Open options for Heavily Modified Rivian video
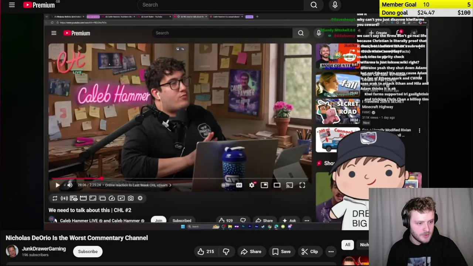This screenshot has height=266, width=473. (419, 130)
